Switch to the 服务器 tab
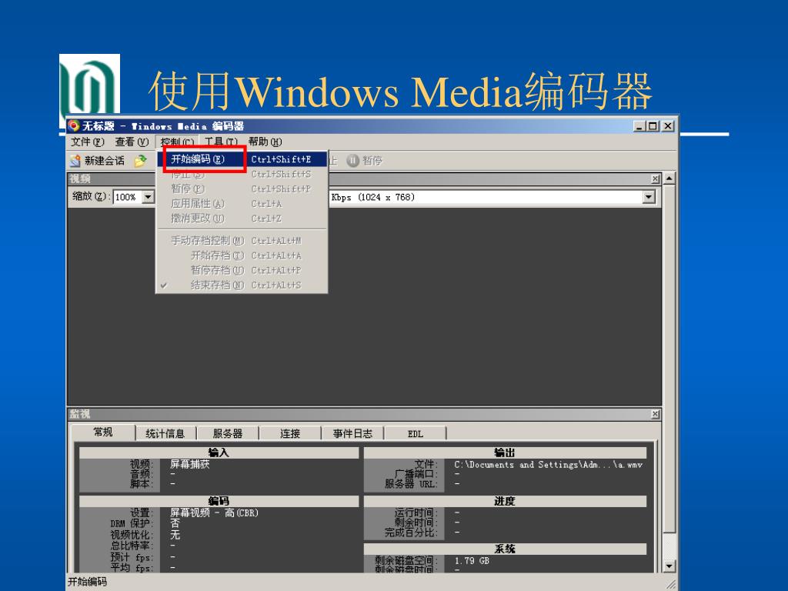This screenshot has width=788, height=591. (228, 433)
